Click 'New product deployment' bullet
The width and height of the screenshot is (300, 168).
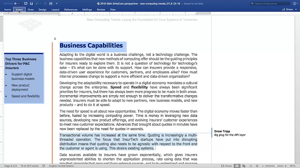tap(20, 87)
